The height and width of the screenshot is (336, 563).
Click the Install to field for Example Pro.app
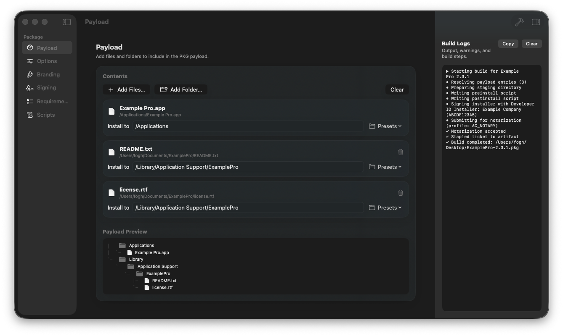click(x=248, y=126)
